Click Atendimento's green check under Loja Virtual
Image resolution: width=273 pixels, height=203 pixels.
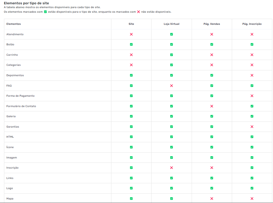171,34
